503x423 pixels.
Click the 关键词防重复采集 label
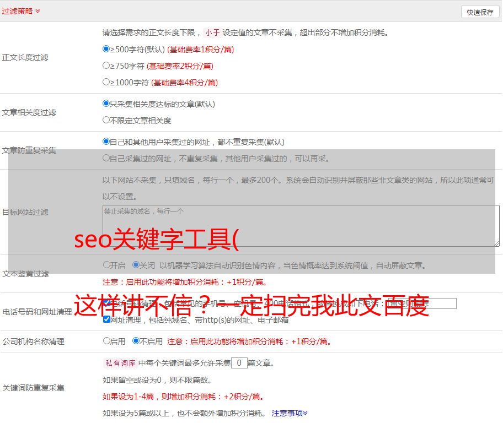33,388
